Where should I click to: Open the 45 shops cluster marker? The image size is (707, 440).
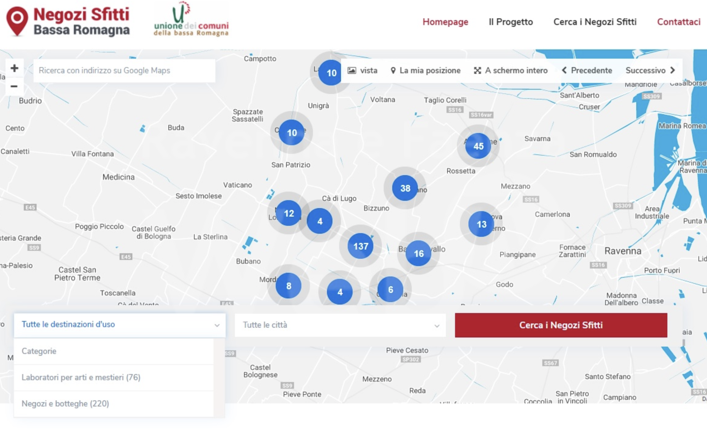(478, 146)
